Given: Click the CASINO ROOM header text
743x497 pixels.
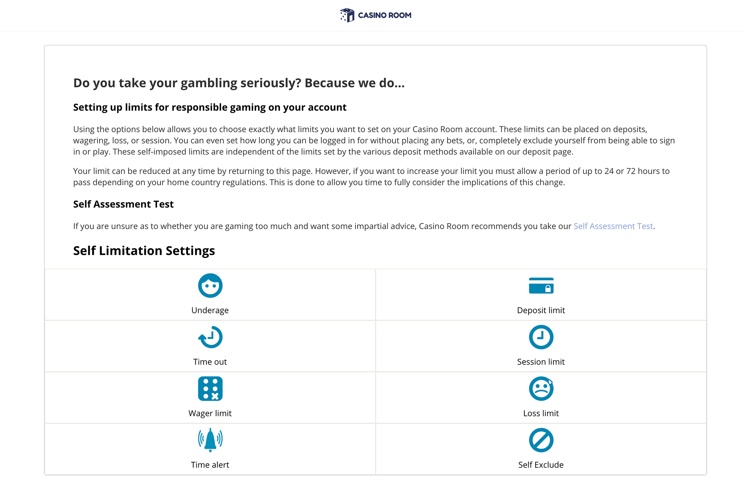Looking at the screenshot, I should (385, 15).
